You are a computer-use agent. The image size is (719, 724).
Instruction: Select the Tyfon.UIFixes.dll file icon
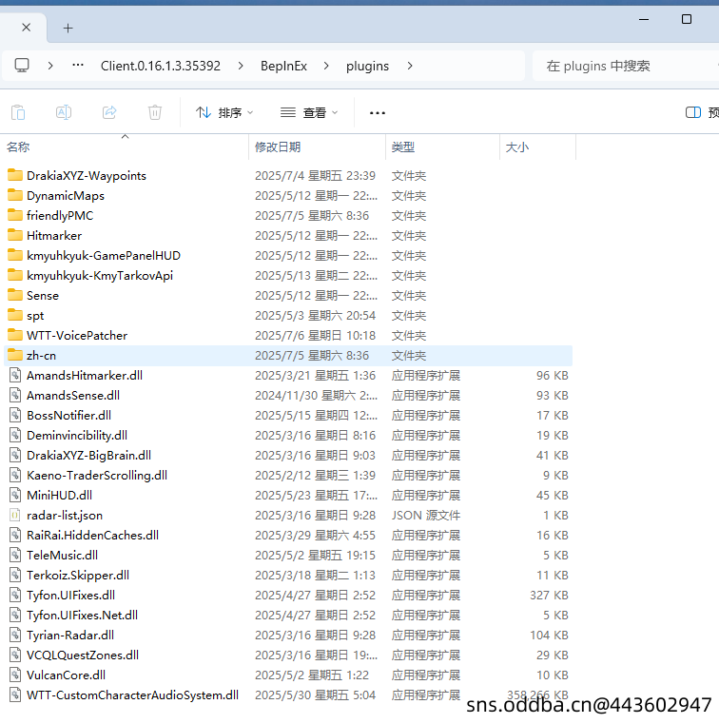click(x=15, y=595)
